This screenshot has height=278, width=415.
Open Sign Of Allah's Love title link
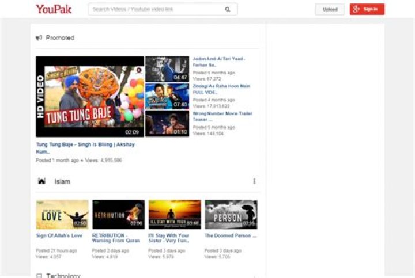point(59,235)
